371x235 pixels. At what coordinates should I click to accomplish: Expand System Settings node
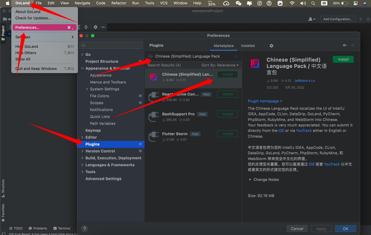click(x=87, y=89)
